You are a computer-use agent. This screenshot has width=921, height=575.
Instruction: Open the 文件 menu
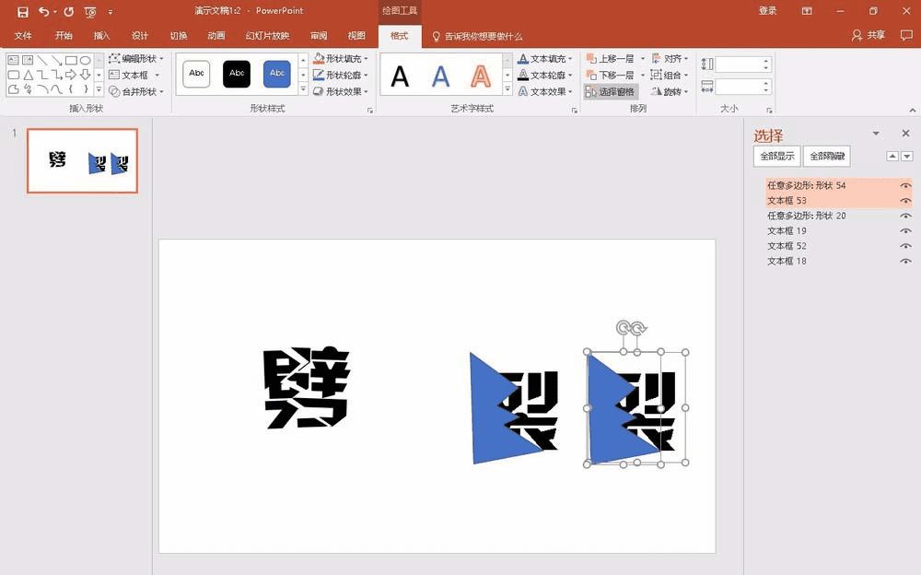(x=23, y=36)
